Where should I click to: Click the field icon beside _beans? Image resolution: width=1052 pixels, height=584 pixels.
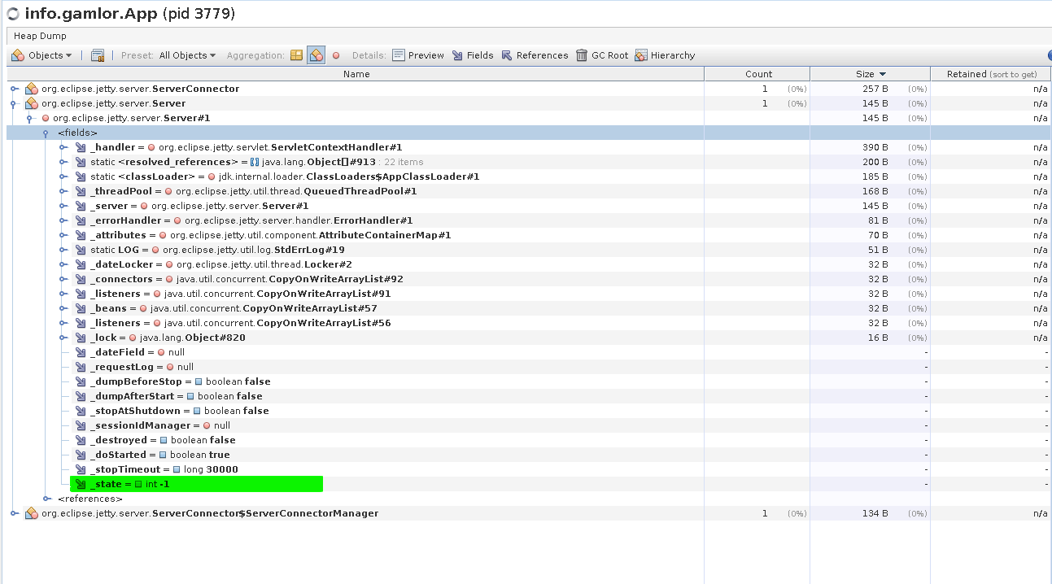81,308
